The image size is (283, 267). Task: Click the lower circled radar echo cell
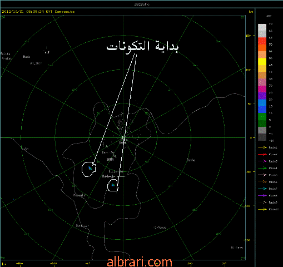coord(113,185)
